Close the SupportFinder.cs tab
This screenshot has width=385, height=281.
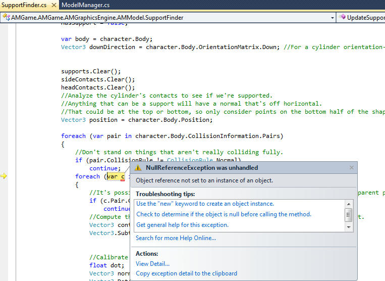click(54, 5)
